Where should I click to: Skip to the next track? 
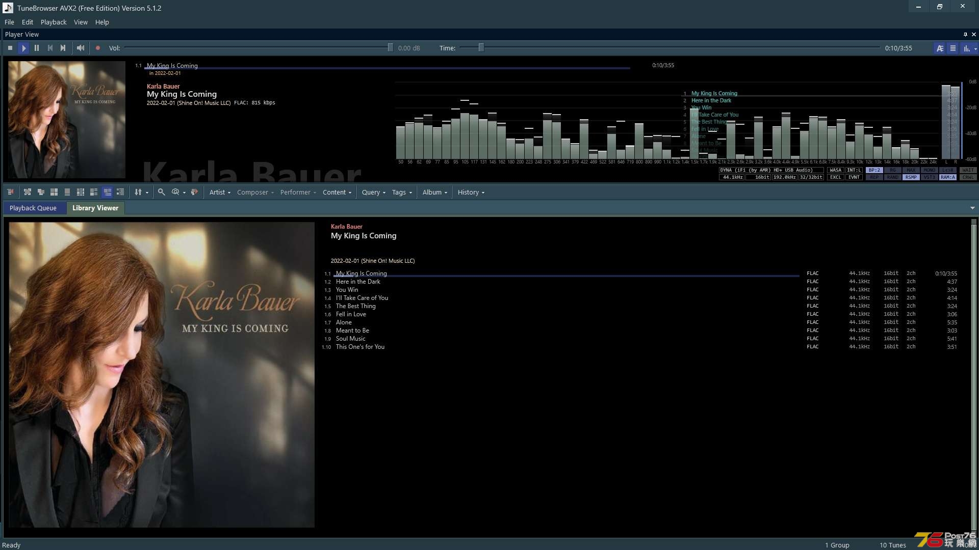coord(63,48)
